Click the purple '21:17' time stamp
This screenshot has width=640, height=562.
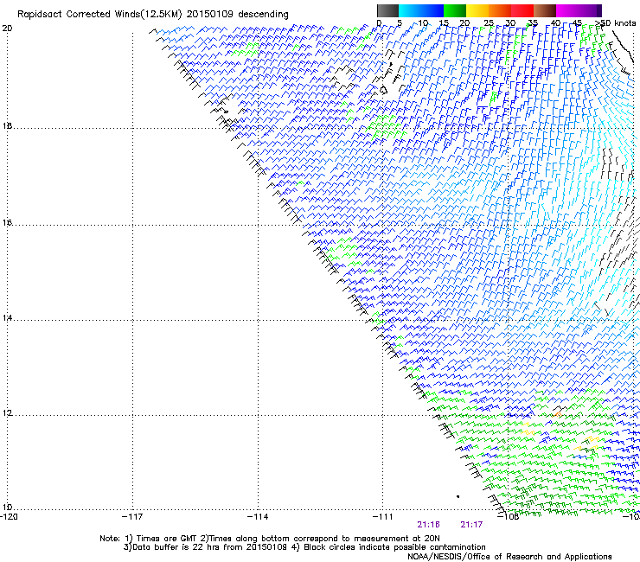coord(471,525)
